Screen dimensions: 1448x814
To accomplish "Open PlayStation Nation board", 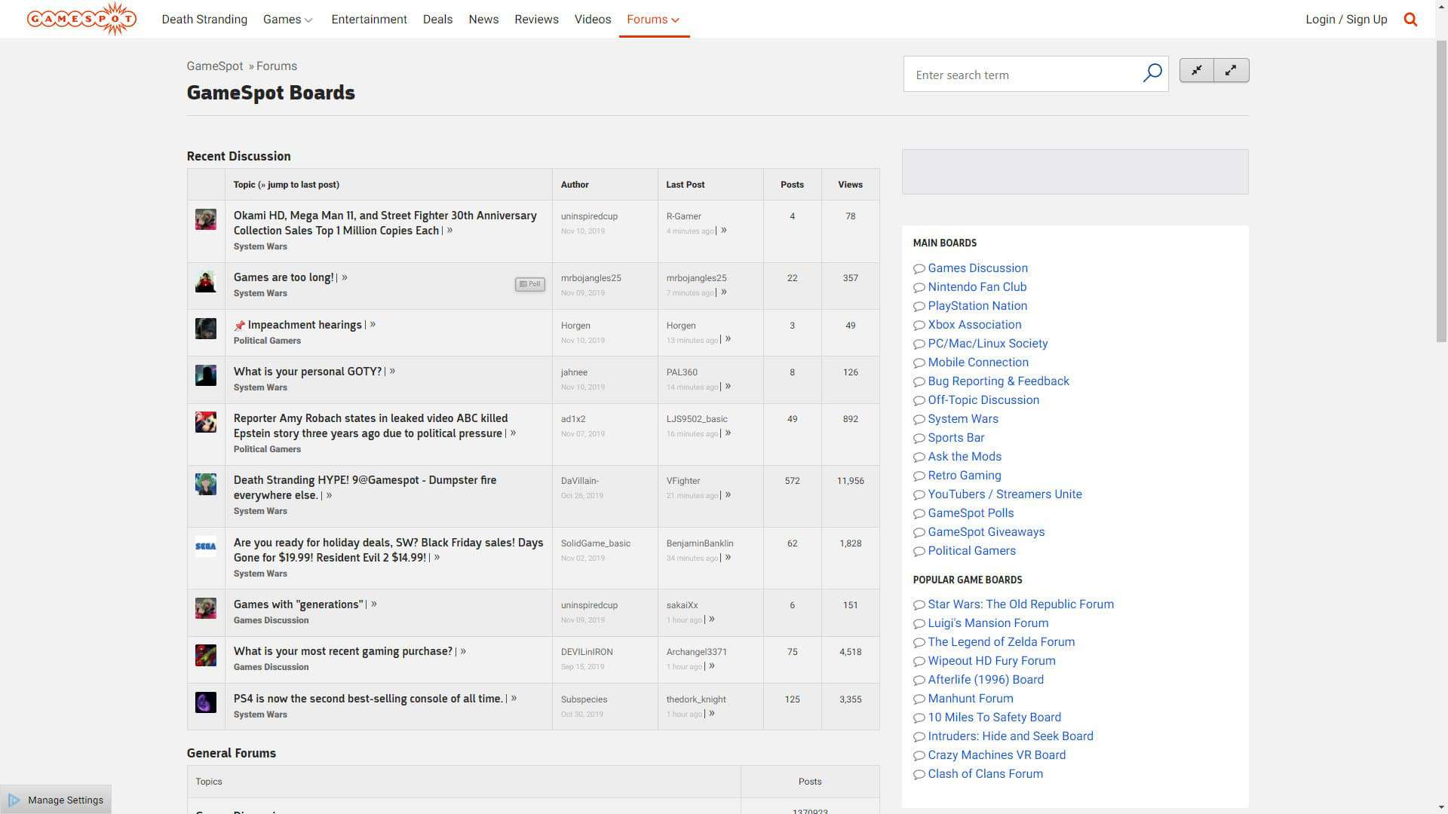I will point(977,306).
